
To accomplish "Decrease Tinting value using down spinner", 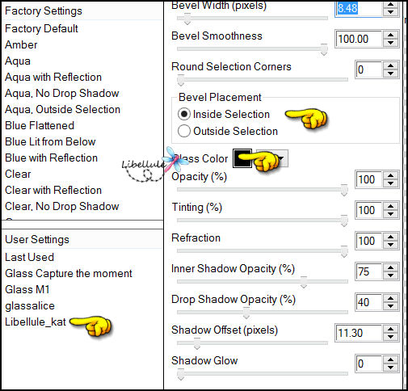I will pos(390,214).
